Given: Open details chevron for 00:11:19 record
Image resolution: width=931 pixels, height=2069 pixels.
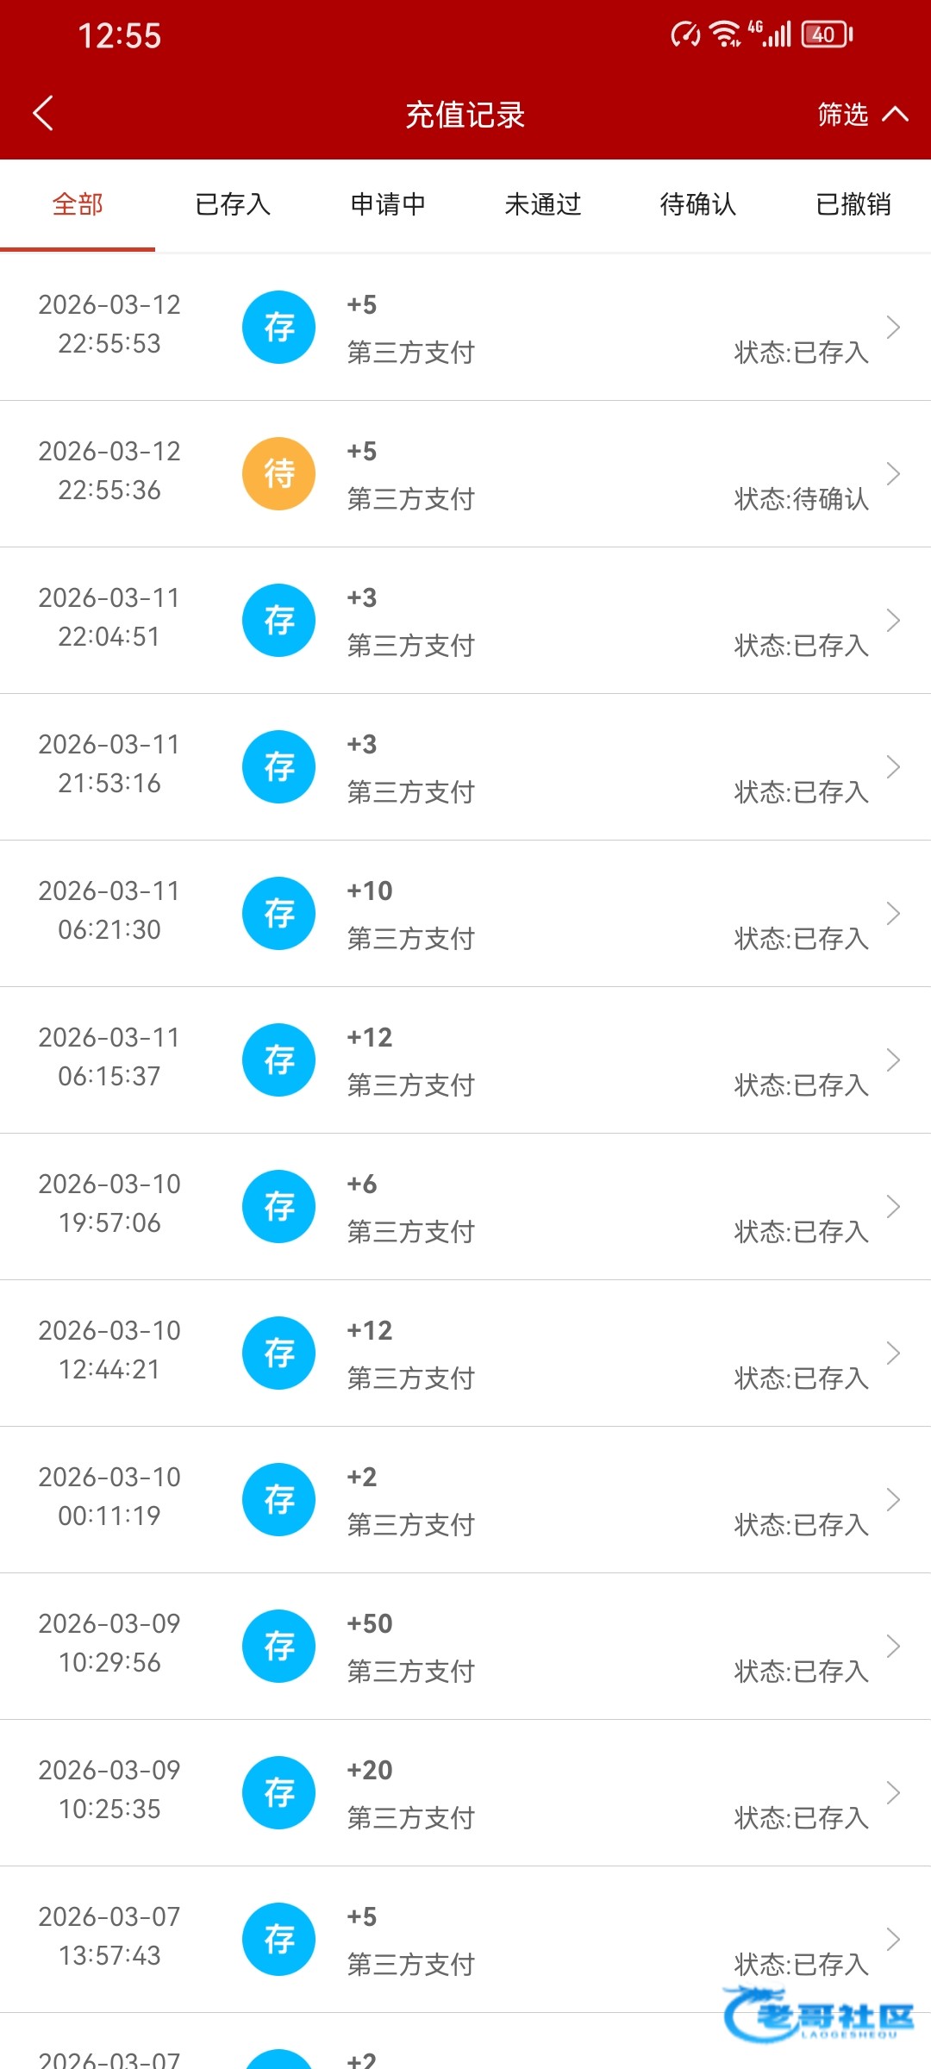Looking at the screenshot, I should pyautogui.click(x=893, y=1499).
